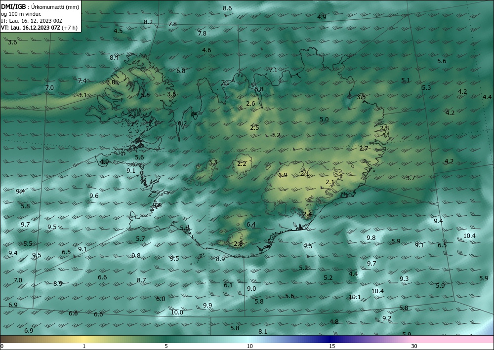Click the map value 5.7

point(140,239)
